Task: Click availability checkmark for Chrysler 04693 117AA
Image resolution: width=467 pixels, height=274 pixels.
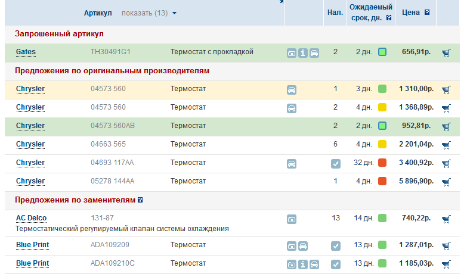Action: pyautogui.click(x=336, y=164)
